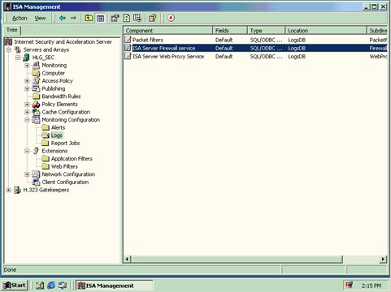Open the View menu

pyautogui.click(x=40, y=18)
